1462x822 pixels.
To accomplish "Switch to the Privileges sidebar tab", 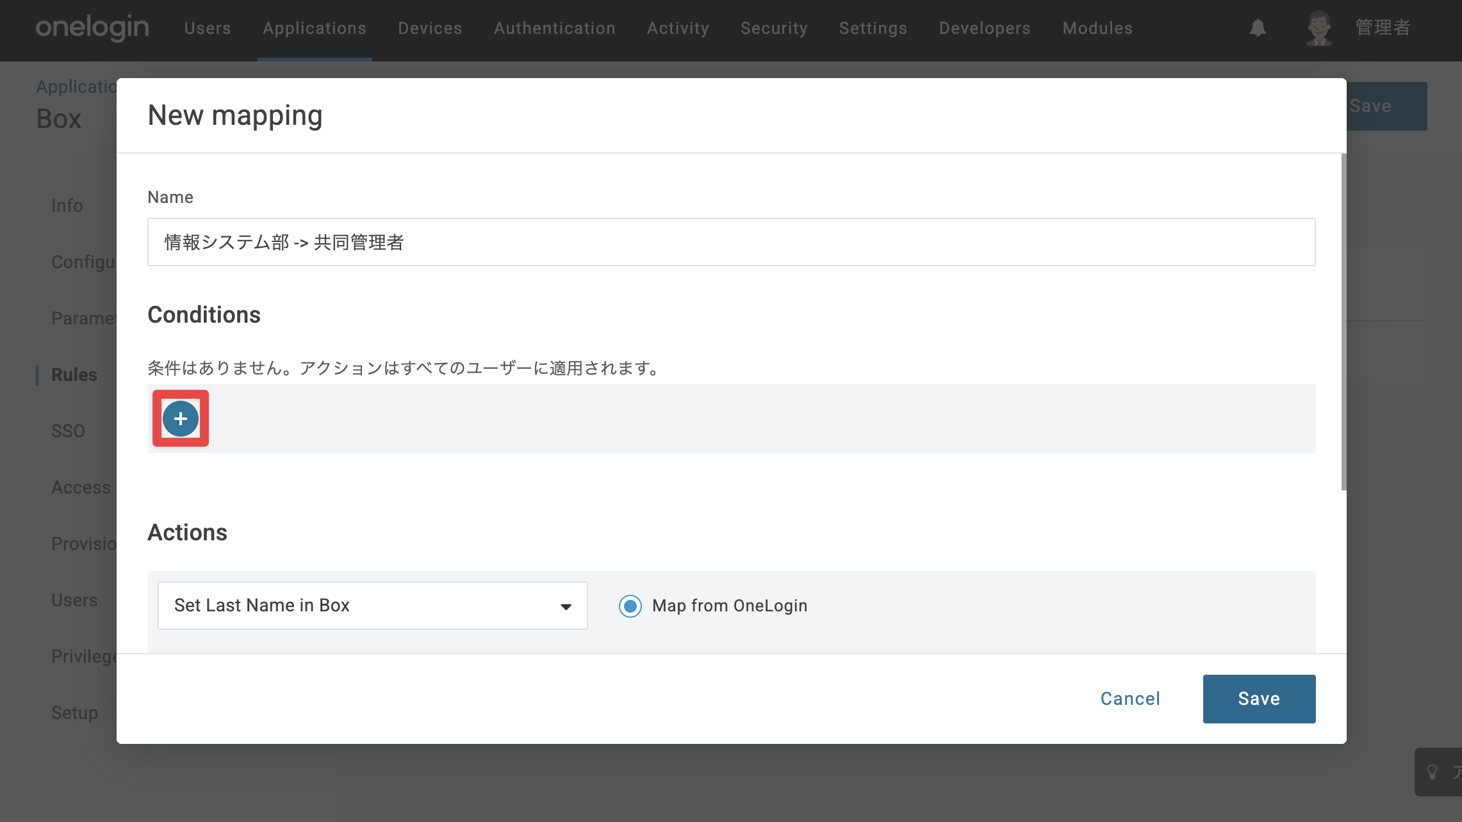I will [84, 656].
